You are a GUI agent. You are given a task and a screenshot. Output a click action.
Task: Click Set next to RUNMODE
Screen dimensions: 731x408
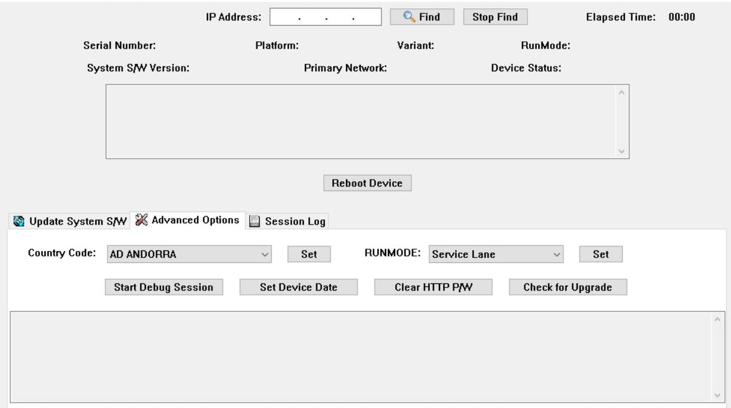click(600, 255)
